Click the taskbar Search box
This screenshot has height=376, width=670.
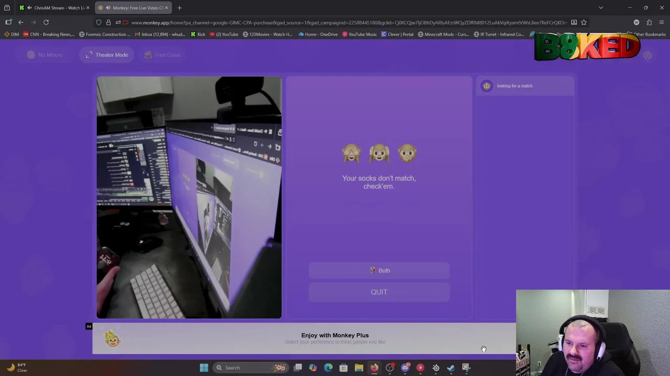250,368
